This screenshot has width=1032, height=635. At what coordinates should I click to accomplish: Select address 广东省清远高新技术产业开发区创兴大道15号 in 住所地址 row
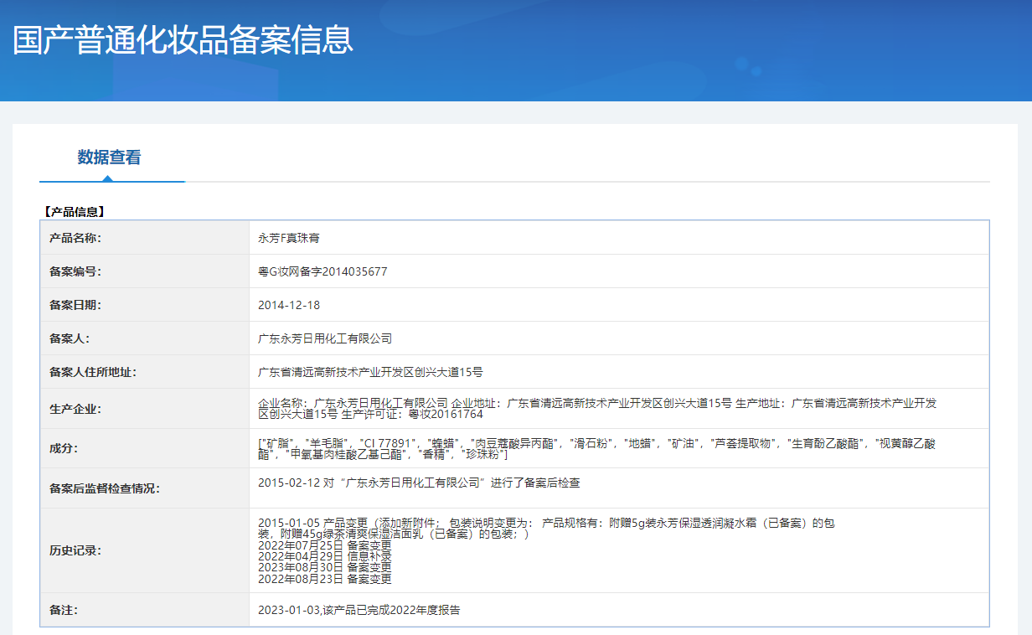point(370,372)
